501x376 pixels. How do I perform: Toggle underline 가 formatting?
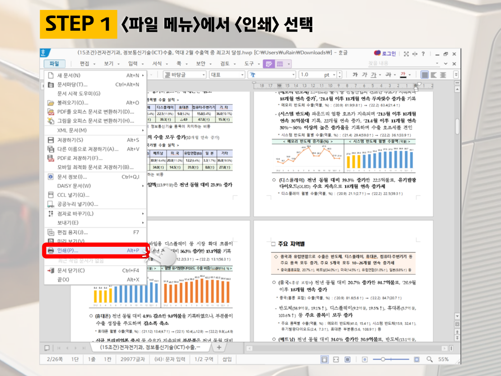point(374,75)
